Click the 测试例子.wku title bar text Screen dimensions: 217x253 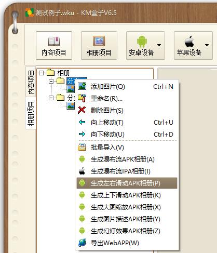point(55,13)
